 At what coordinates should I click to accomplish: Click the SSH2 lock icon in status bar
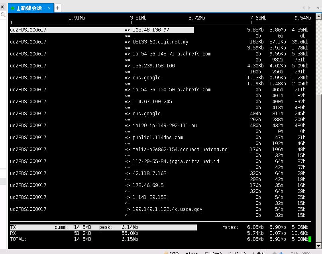(166, 252)
